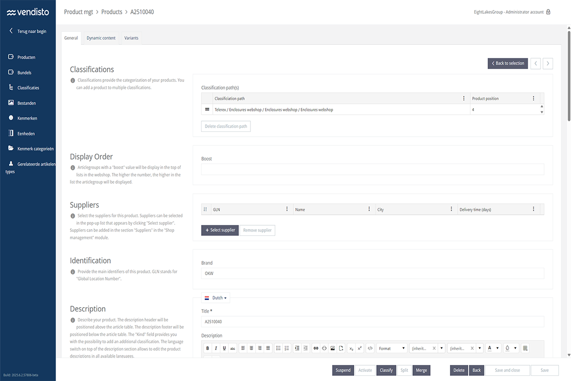The width and height of the screenshot is (571, 381).
Task: Switch to the Variants tab
Action: coord(131,38)
